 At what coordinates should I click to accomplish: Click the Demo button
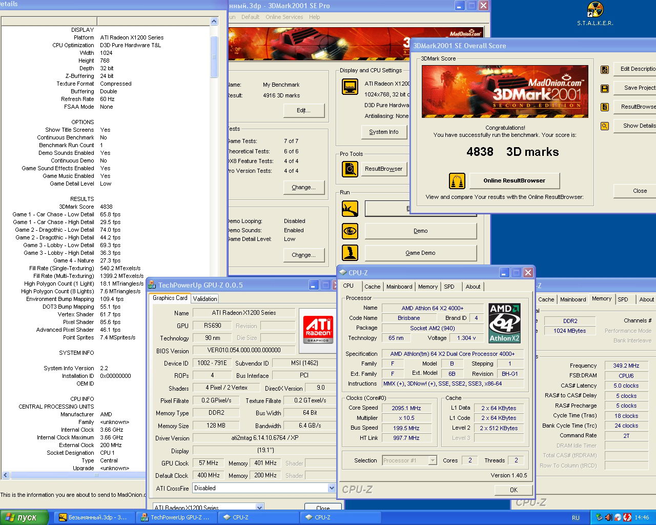click(421, 231)
